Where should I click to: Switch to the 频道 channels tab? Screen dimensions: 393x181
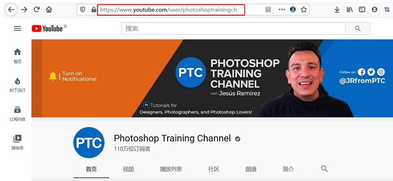coord(251,169)
